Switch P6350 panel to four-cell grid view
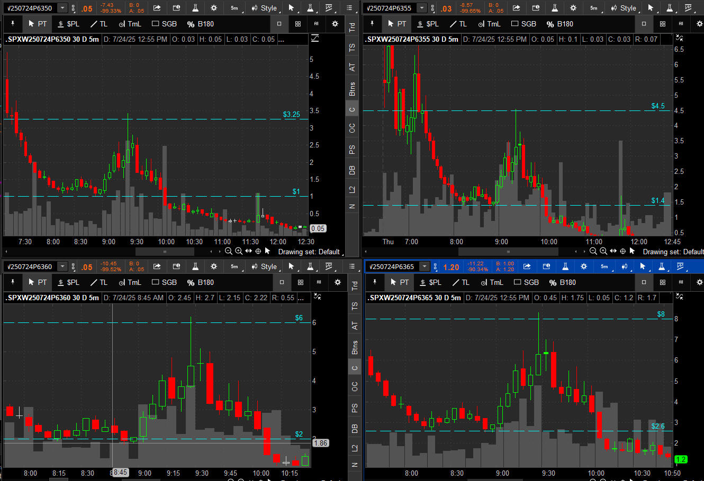Screen dimensions: 704x481 [298, 24]
